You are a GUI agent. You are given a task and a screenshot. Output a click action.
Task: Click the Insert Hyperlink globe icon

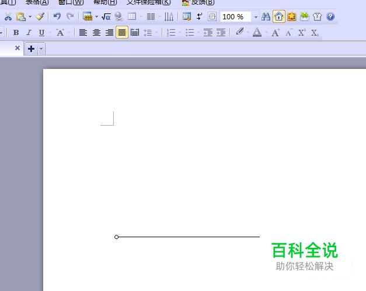coord(119,16)
